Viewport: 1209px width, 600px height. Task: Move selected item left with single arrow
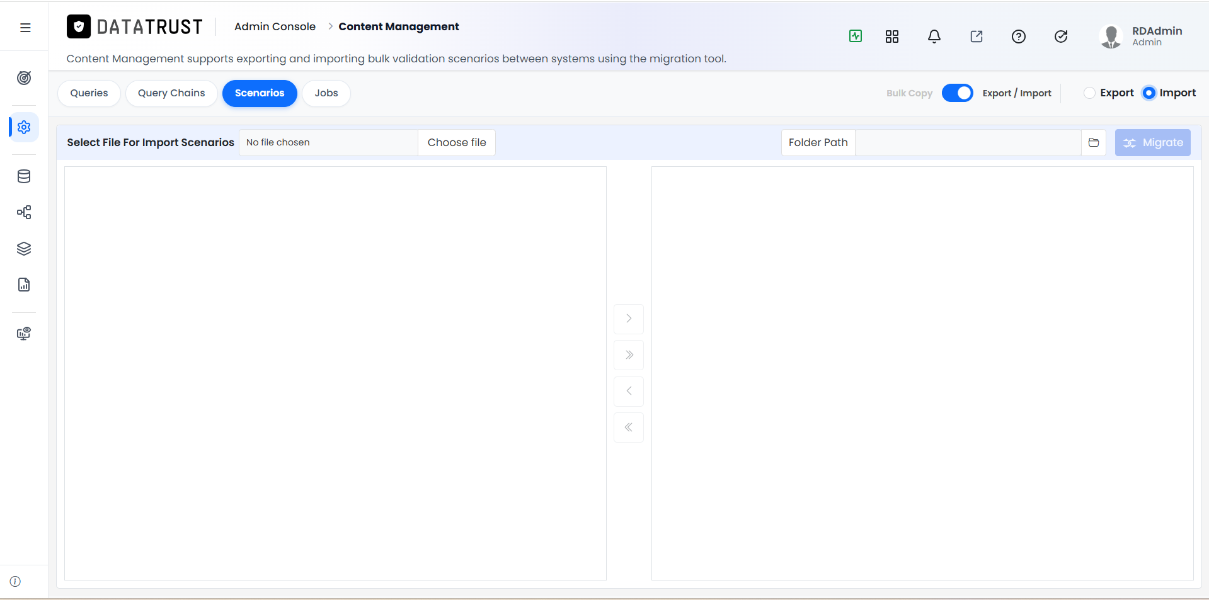tap(629, 391)
